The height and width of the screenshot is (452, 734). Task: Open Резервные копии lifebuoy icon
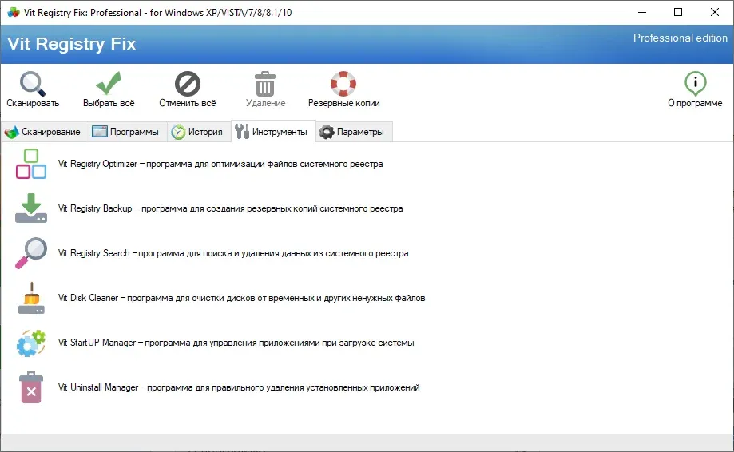point(343,84)
